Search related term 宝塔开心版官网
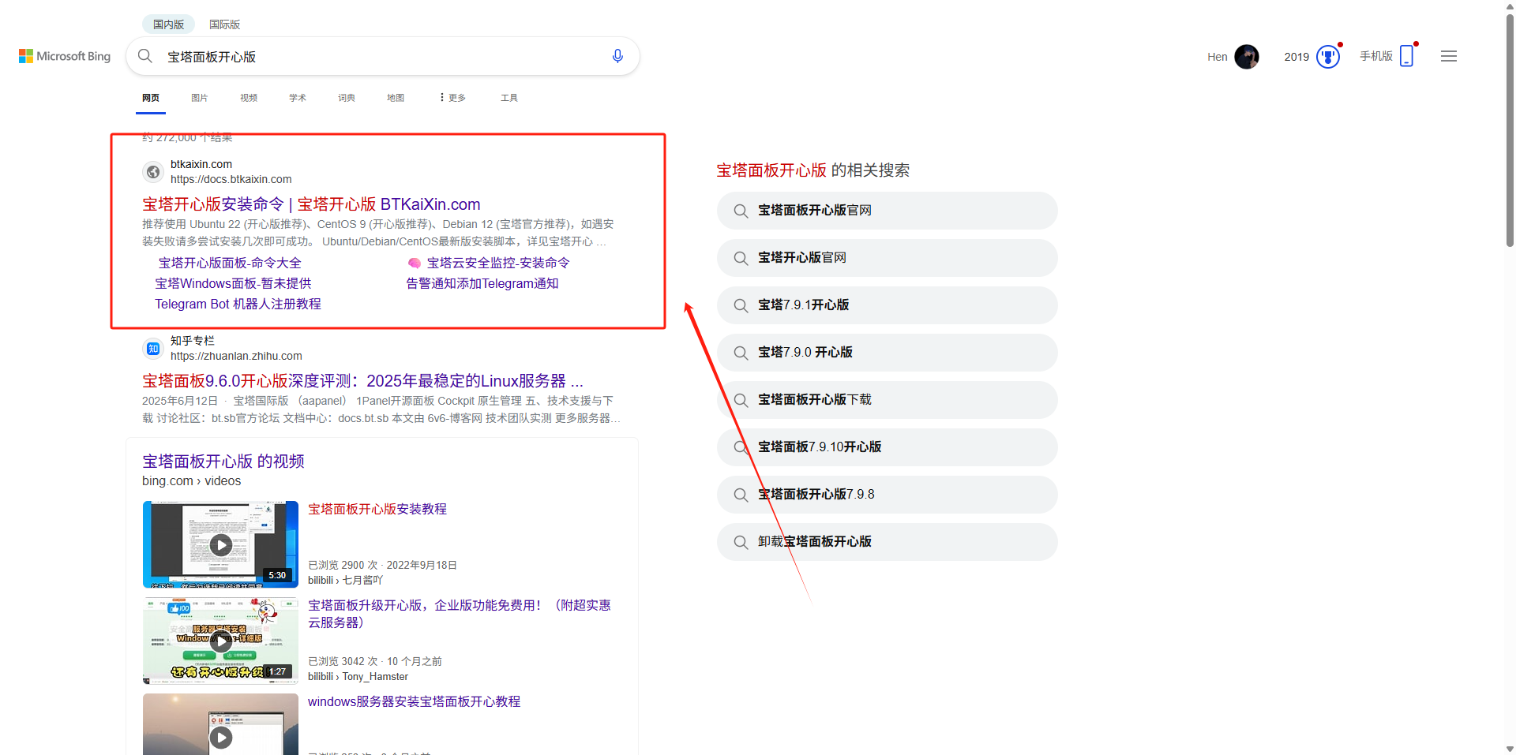 pyautogui.click(x=887, y=258)
